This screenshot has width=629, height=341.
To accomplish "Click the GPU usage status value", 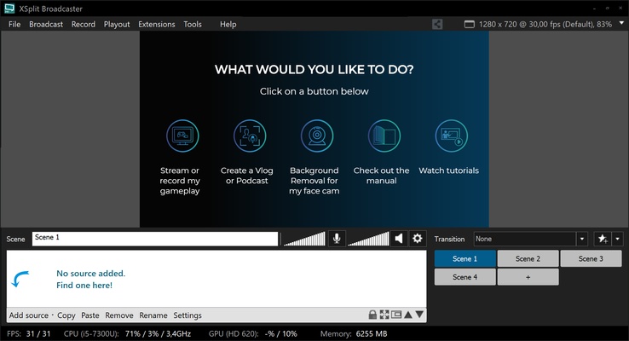I will click(280, 333).
